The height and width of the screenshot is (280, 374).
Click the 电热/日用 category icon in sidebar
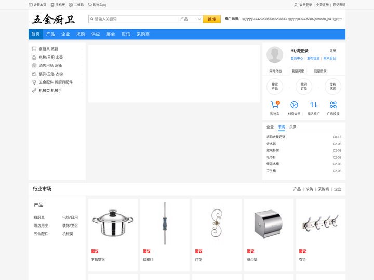point(34,57)
